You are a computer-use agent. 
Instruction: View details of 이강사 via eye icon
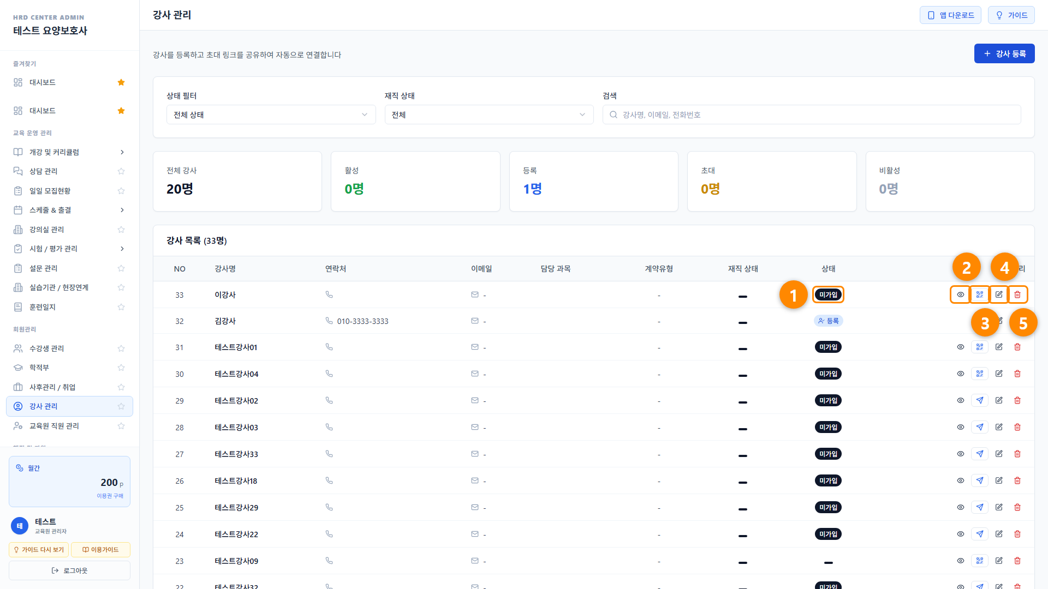(x=961, y=294)
